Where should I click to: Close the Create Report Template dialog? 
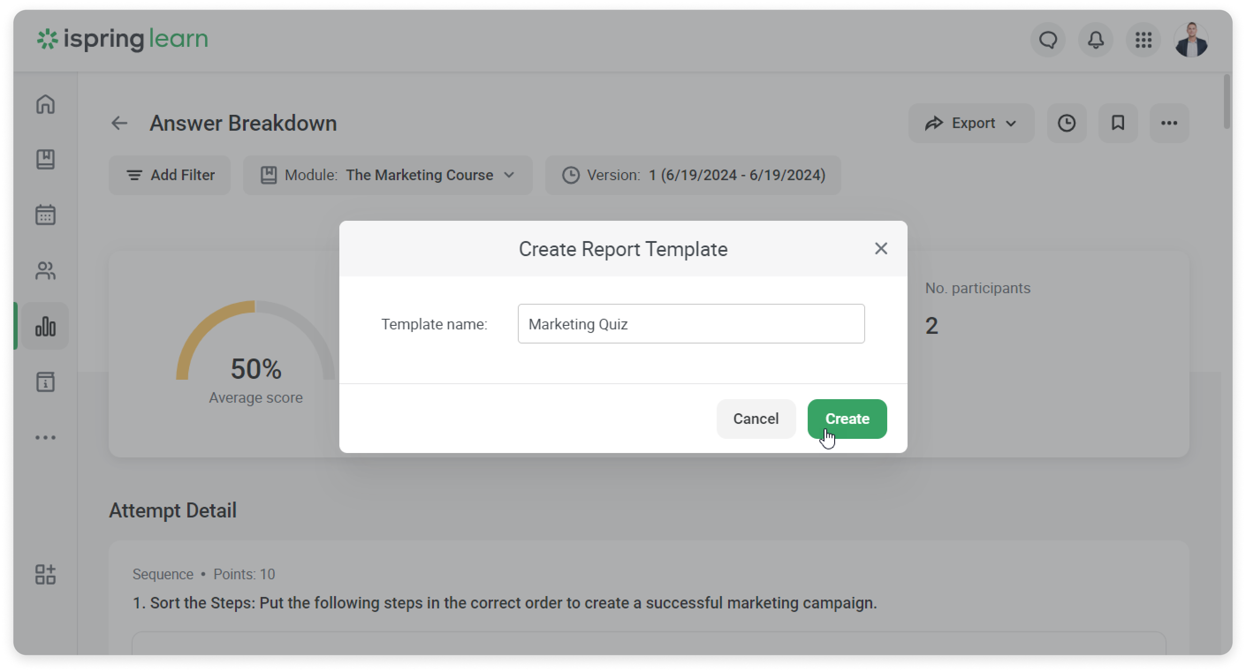pyautogui.click(x=881, y=249)
